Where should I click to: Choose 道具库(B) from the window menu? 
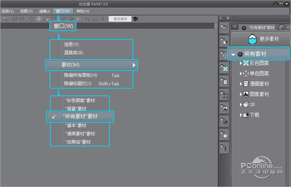point(74,53)
